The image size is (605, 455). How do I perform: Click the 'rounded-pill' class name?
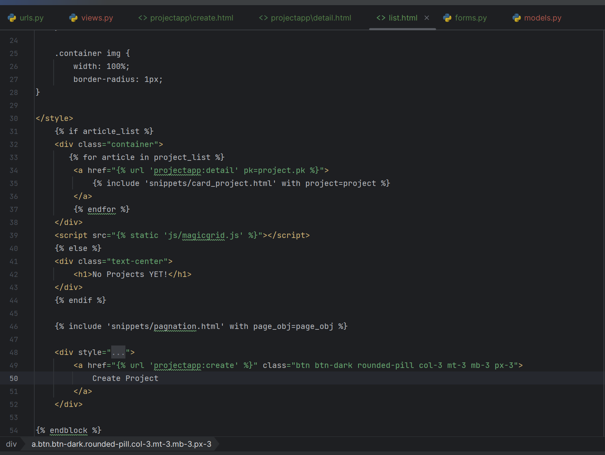pos(386,366)
